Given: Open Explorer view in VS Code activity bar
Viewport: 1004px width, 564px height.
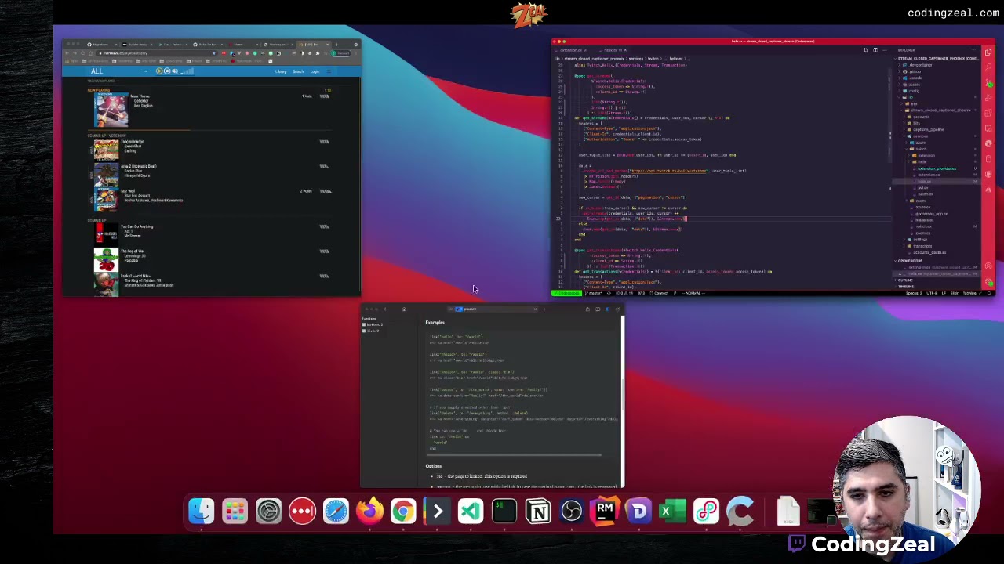Looking at the screenshot, I should coord(988,52).
